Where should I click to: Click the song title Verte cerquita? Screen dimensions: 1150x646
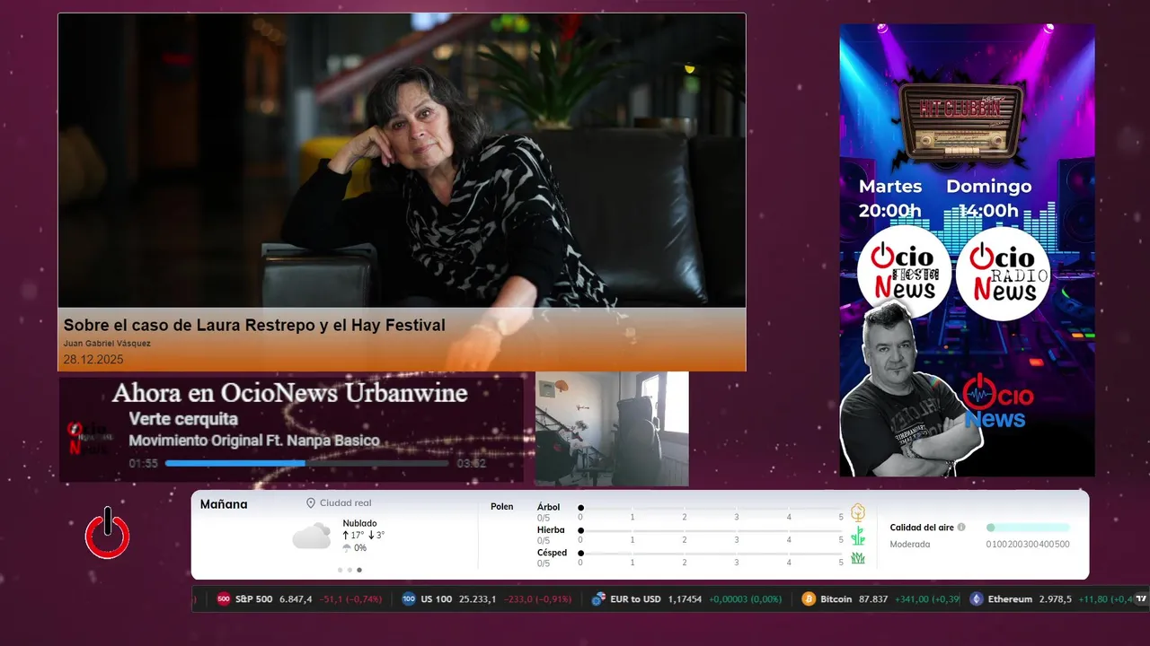coord(183,419)
